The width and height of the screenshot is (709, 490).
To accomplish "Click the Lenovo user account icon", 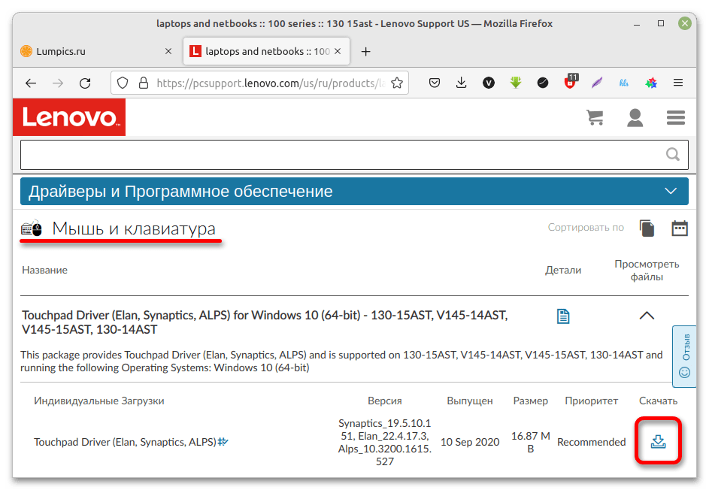I will point(635,118).
